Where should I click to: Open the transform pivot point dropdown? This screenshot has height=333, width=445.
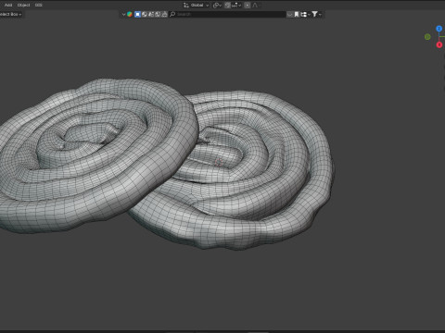(217, 5)
